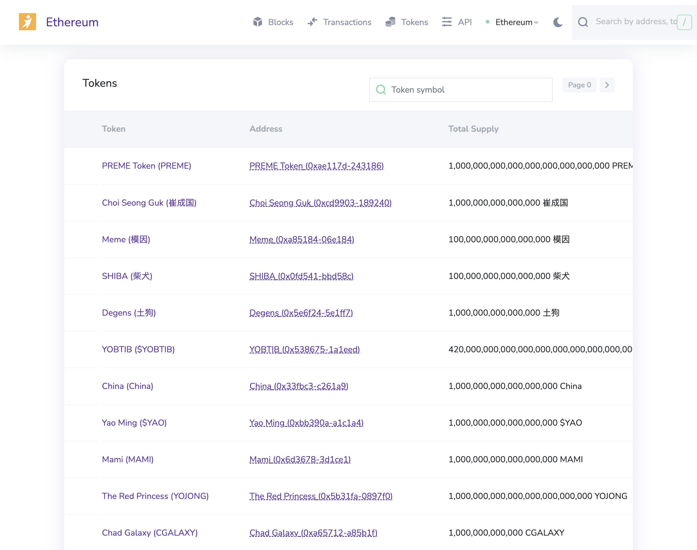Go to next page with chevron
The image size is (697, 550).
point(607,85)
